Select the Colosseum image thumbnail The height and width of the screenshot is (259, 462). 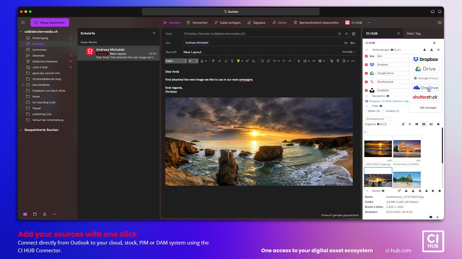pyautogui.click(x=407, y=149)
